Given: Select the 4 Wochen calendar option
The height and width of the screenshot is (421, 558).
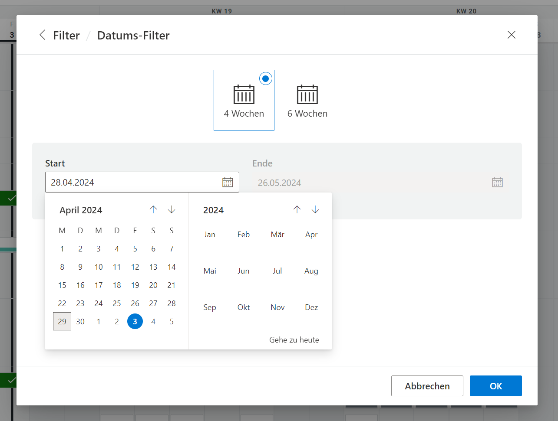Looking at the screenshot, I should click(x=244, y=100).
